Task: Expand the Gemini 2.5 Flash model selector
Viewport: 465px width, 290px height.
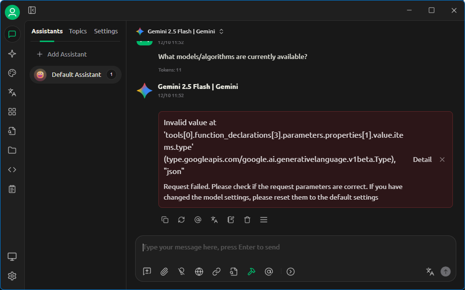Action: [179, 31]
